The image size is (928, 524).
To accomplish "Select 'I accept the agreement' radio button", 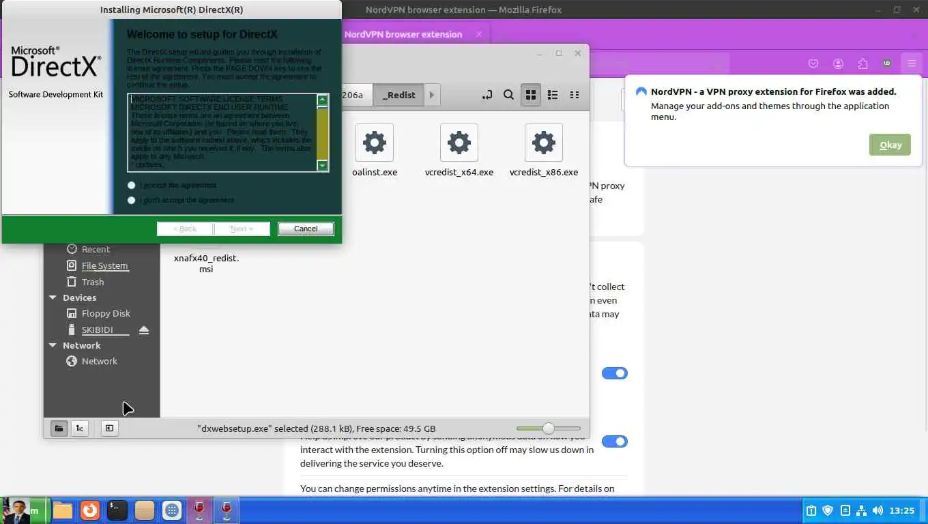I will [132, 185].
